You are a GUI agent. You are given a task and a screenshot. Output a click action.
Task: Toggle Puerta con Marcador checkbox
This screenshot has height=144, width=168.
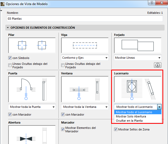point(10,115)
